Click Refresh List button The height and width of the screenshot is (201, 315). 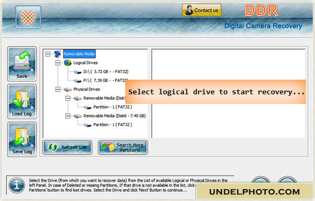[x=67, y=148]
